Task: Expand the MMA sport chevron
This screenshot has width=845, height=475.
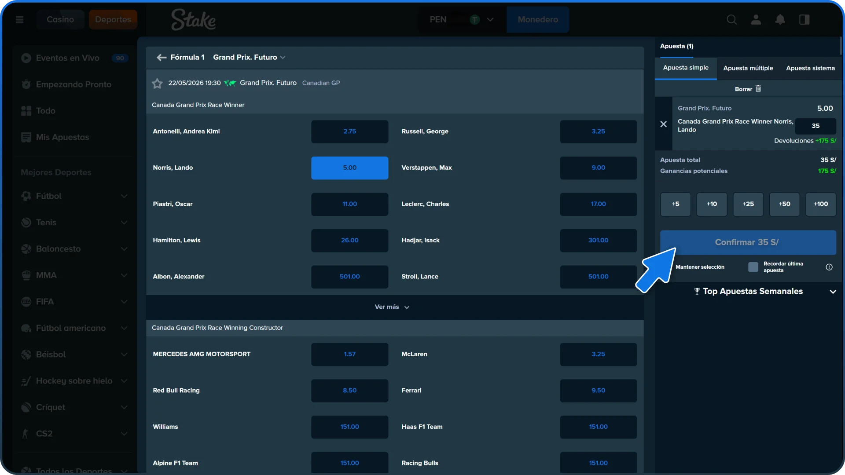Action: coord(124,275)
